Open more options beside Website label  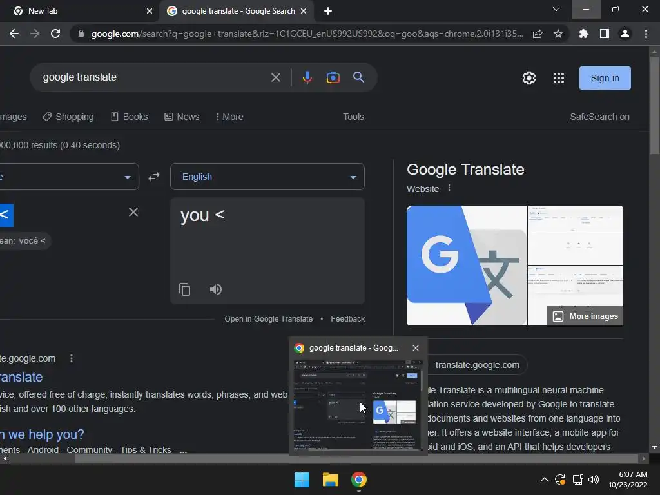click(449, 188)
